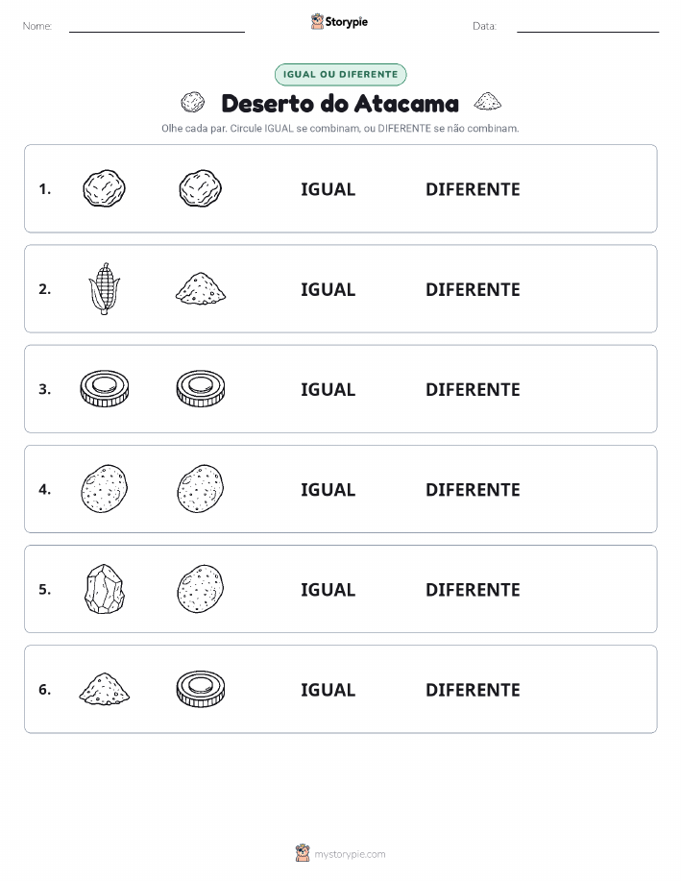Click the IGUAL OU DIFERENTE badge
This screenshot has height=881, width=681.
[340, 74]
